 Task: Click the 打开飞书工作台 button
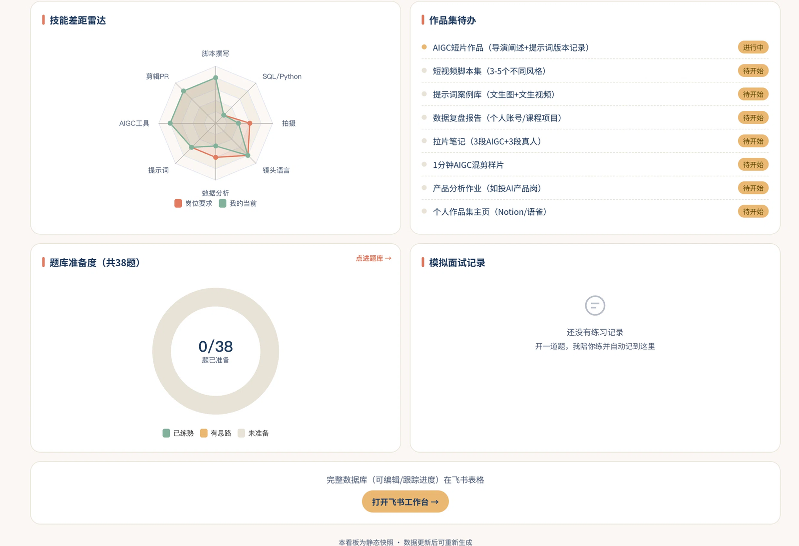coord(405,502)
